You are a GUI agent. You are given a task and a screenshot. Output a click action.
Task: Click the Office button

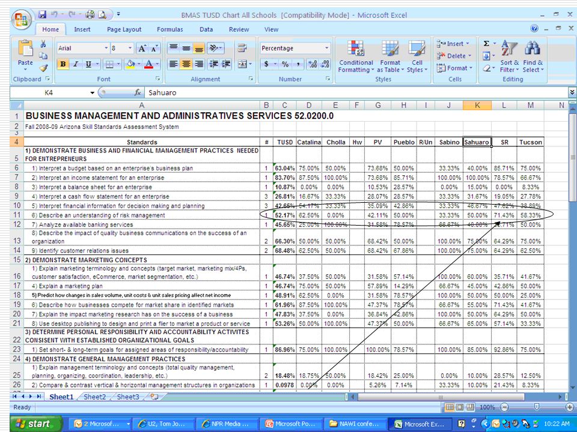coord(22,19)
